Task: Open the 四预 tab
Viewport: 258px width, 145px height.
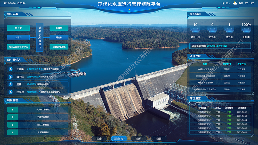Action: (x=139, y=139)
